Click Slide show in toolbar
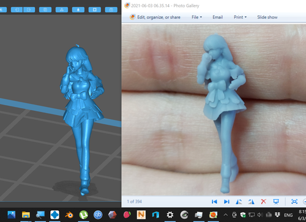Screen dimensions: 306x222 [x=267, y=17]
